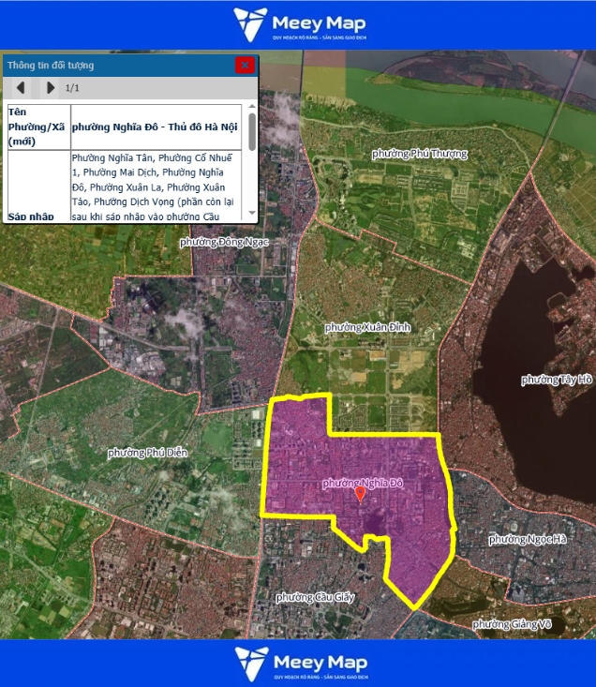Select the phường Xuân Đỉnh map label
596x687 pixels.
pyautogui.click(x=367, y=327)
